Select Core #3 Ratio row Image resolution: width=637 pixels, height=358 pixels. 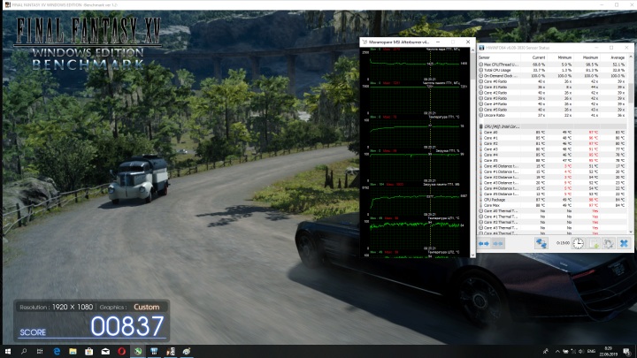point(552,99)
